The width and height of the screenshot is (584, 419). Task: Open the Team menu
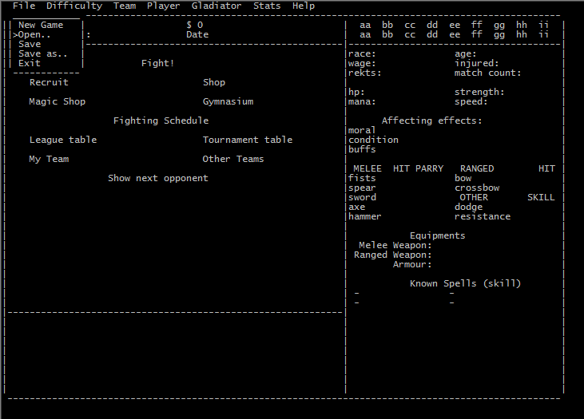click(x=125, y=6)
